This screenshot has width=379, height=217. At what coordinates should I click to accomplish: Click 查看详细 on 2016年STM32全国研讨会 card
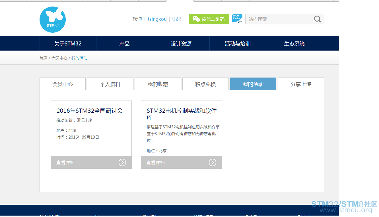tap(65, 162)
